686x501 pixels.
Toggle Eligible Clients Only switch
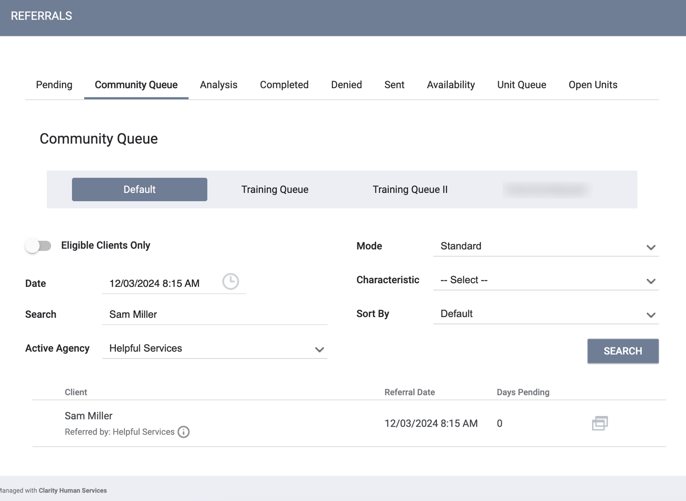point(38,246)
